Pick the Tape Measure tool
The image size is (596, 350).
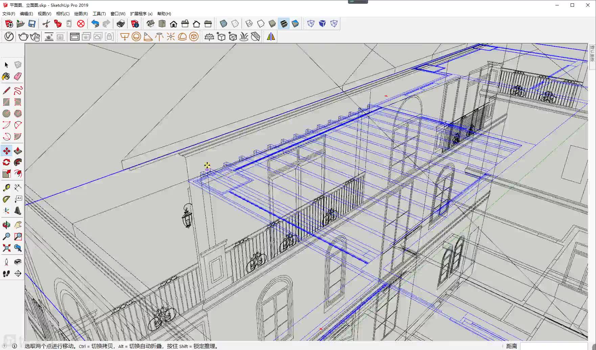[x=6, y=188]
